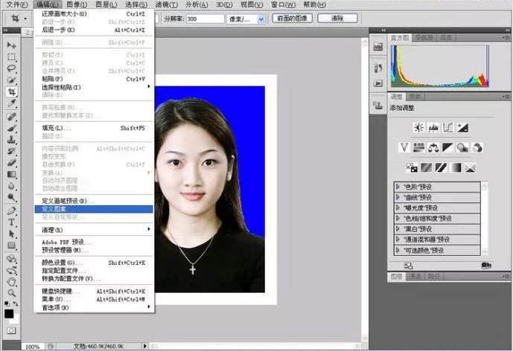This screenshot has height=351, width=513.
Task: Add a Curves adjustment
Action: tap(448, 128)
